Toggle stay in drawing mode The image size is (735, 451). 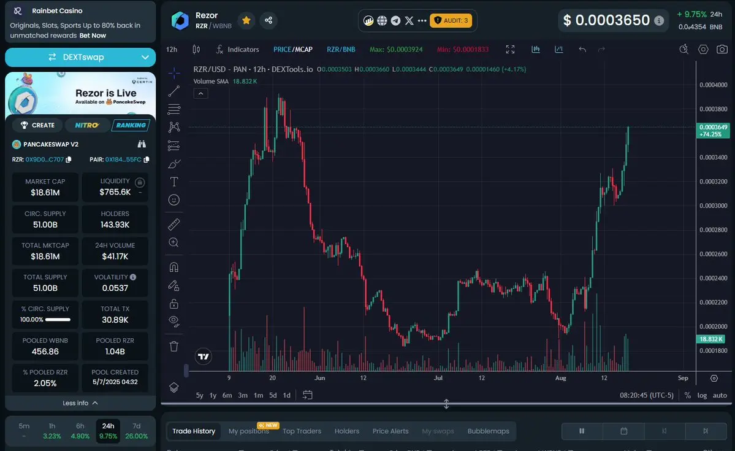pyautogui.click(x=174, y=285)
